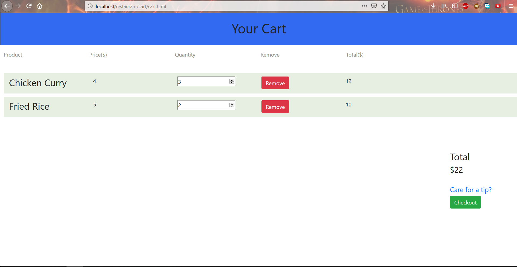Reload the cart page
The height and width of the screenshot is (267, 517).
(29, 6)
